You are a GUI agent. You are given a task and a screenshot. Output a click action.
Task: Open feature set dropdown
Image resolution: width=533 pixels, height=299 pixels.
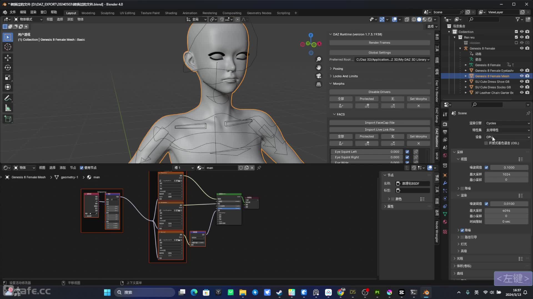tap(508, 130)
